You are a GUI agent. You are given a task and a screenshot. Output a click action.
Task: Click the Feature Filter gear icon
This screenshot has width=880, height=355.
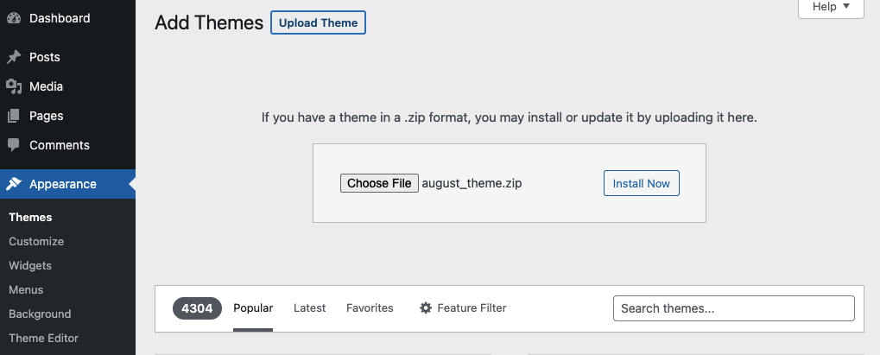pos(426,308)
